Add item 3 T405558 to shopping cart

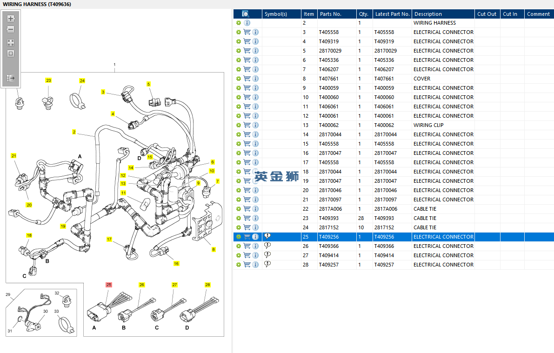click(247, 32)
